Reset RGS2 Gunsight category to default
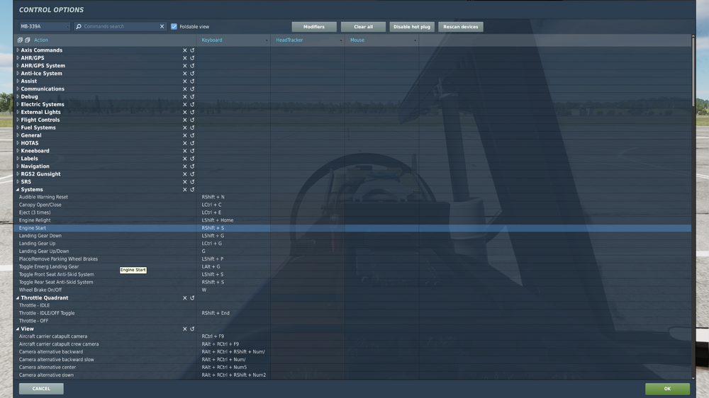 (192, 174)
